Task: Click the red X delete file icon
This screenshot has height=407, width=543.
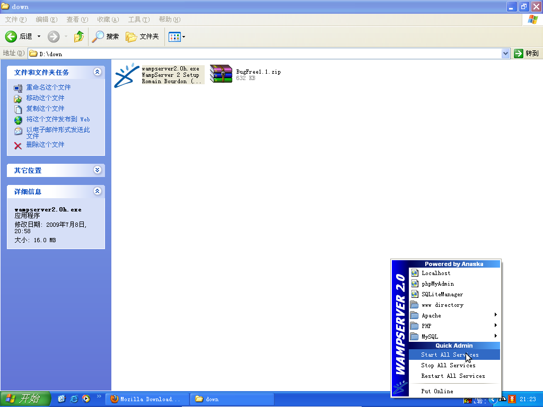Action: [18, 146]
